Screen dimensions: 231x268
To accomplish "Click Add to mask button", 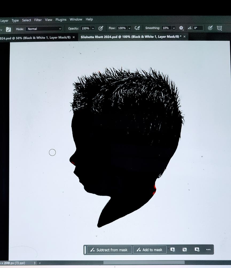I will pyautogui.click(x=150, y=250).
